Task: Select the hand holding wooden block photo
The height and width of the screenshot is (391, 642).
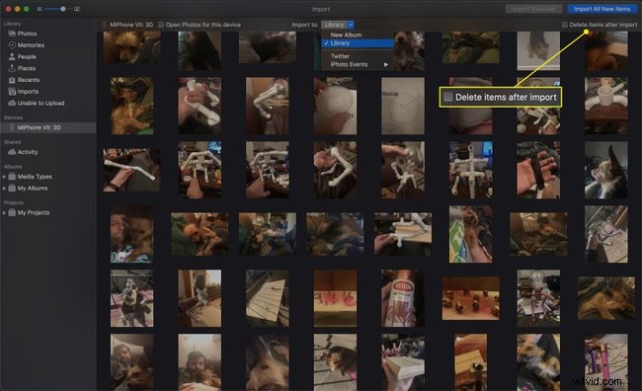Action: (403, 362)
